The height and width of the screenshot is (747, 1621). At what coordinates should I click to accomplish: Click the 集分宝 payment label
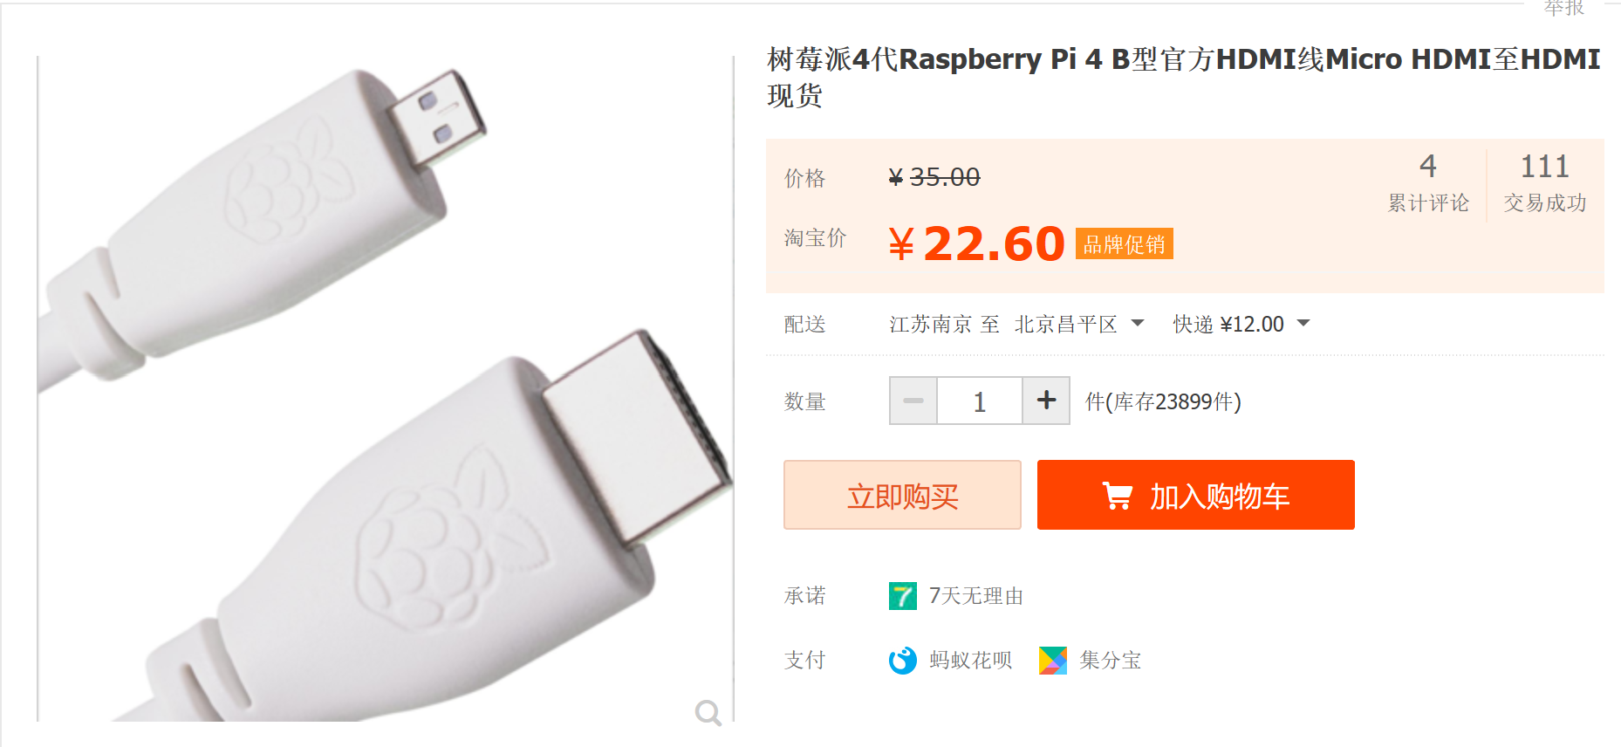point(1111,661)
